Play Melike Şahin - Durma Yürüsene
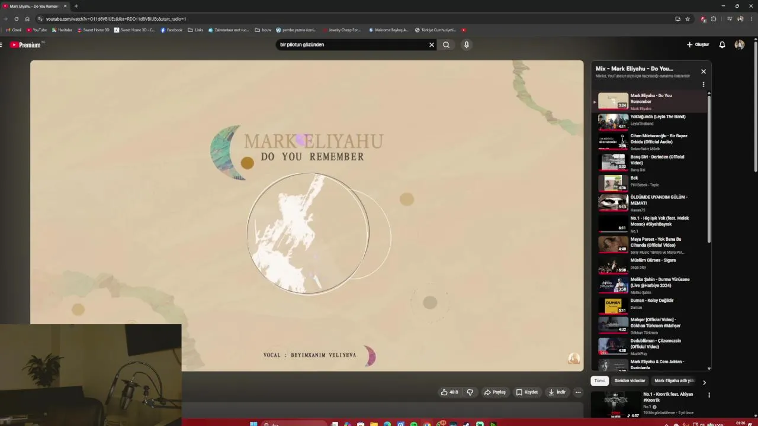The image size is (758, 426). 650,285
